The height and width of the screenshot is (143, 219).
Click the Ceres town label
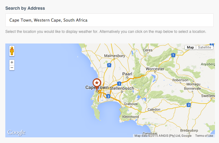click(x=148, y=50)
